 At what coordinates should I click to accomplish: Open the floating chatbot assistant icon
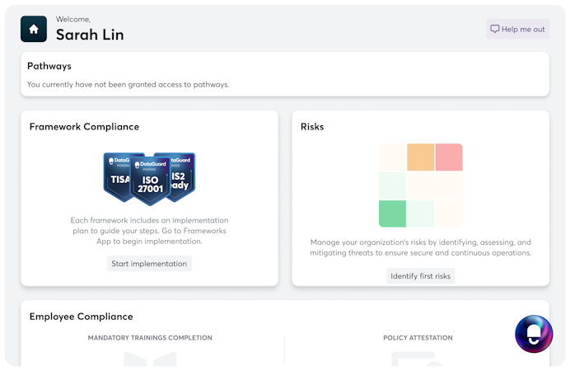tap(533, 334)
